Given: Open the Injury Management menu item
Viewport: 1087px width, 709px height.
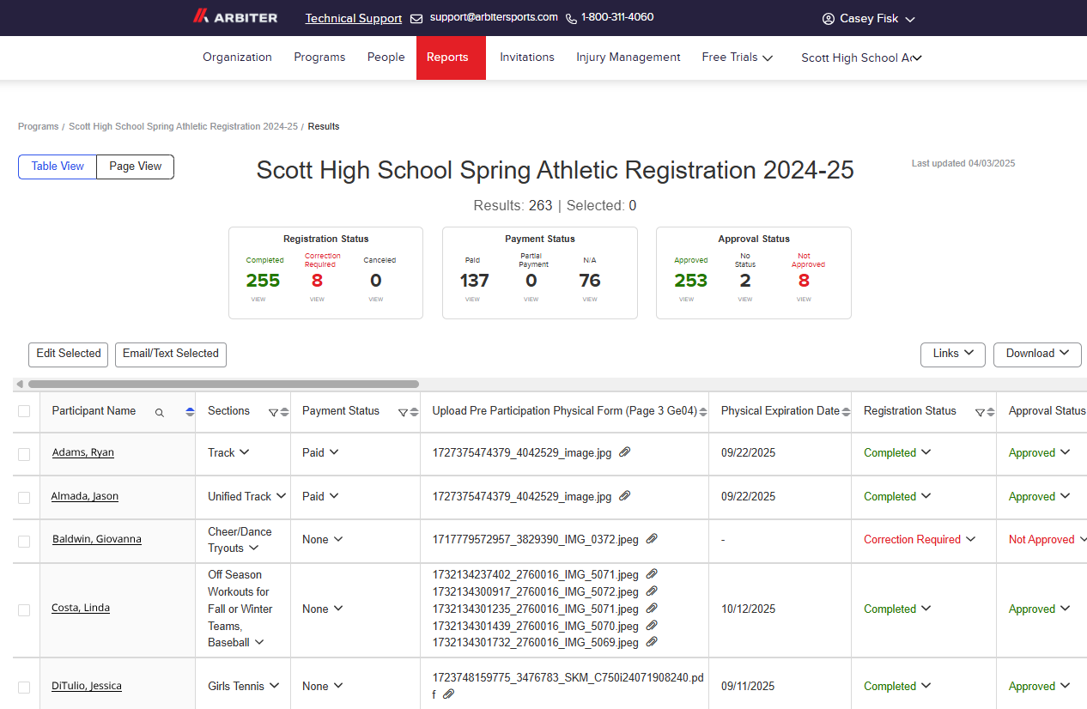Looking at the screenshot, I should pos(628,57).
